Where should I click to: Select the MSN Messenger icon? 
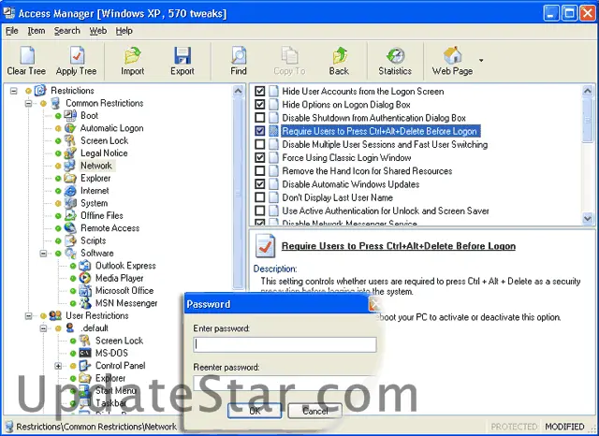coord(85,303)
